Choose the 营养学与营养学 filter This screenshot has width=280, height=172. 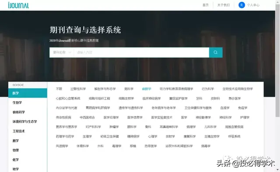pyautogui.click(x=66, y=127)
